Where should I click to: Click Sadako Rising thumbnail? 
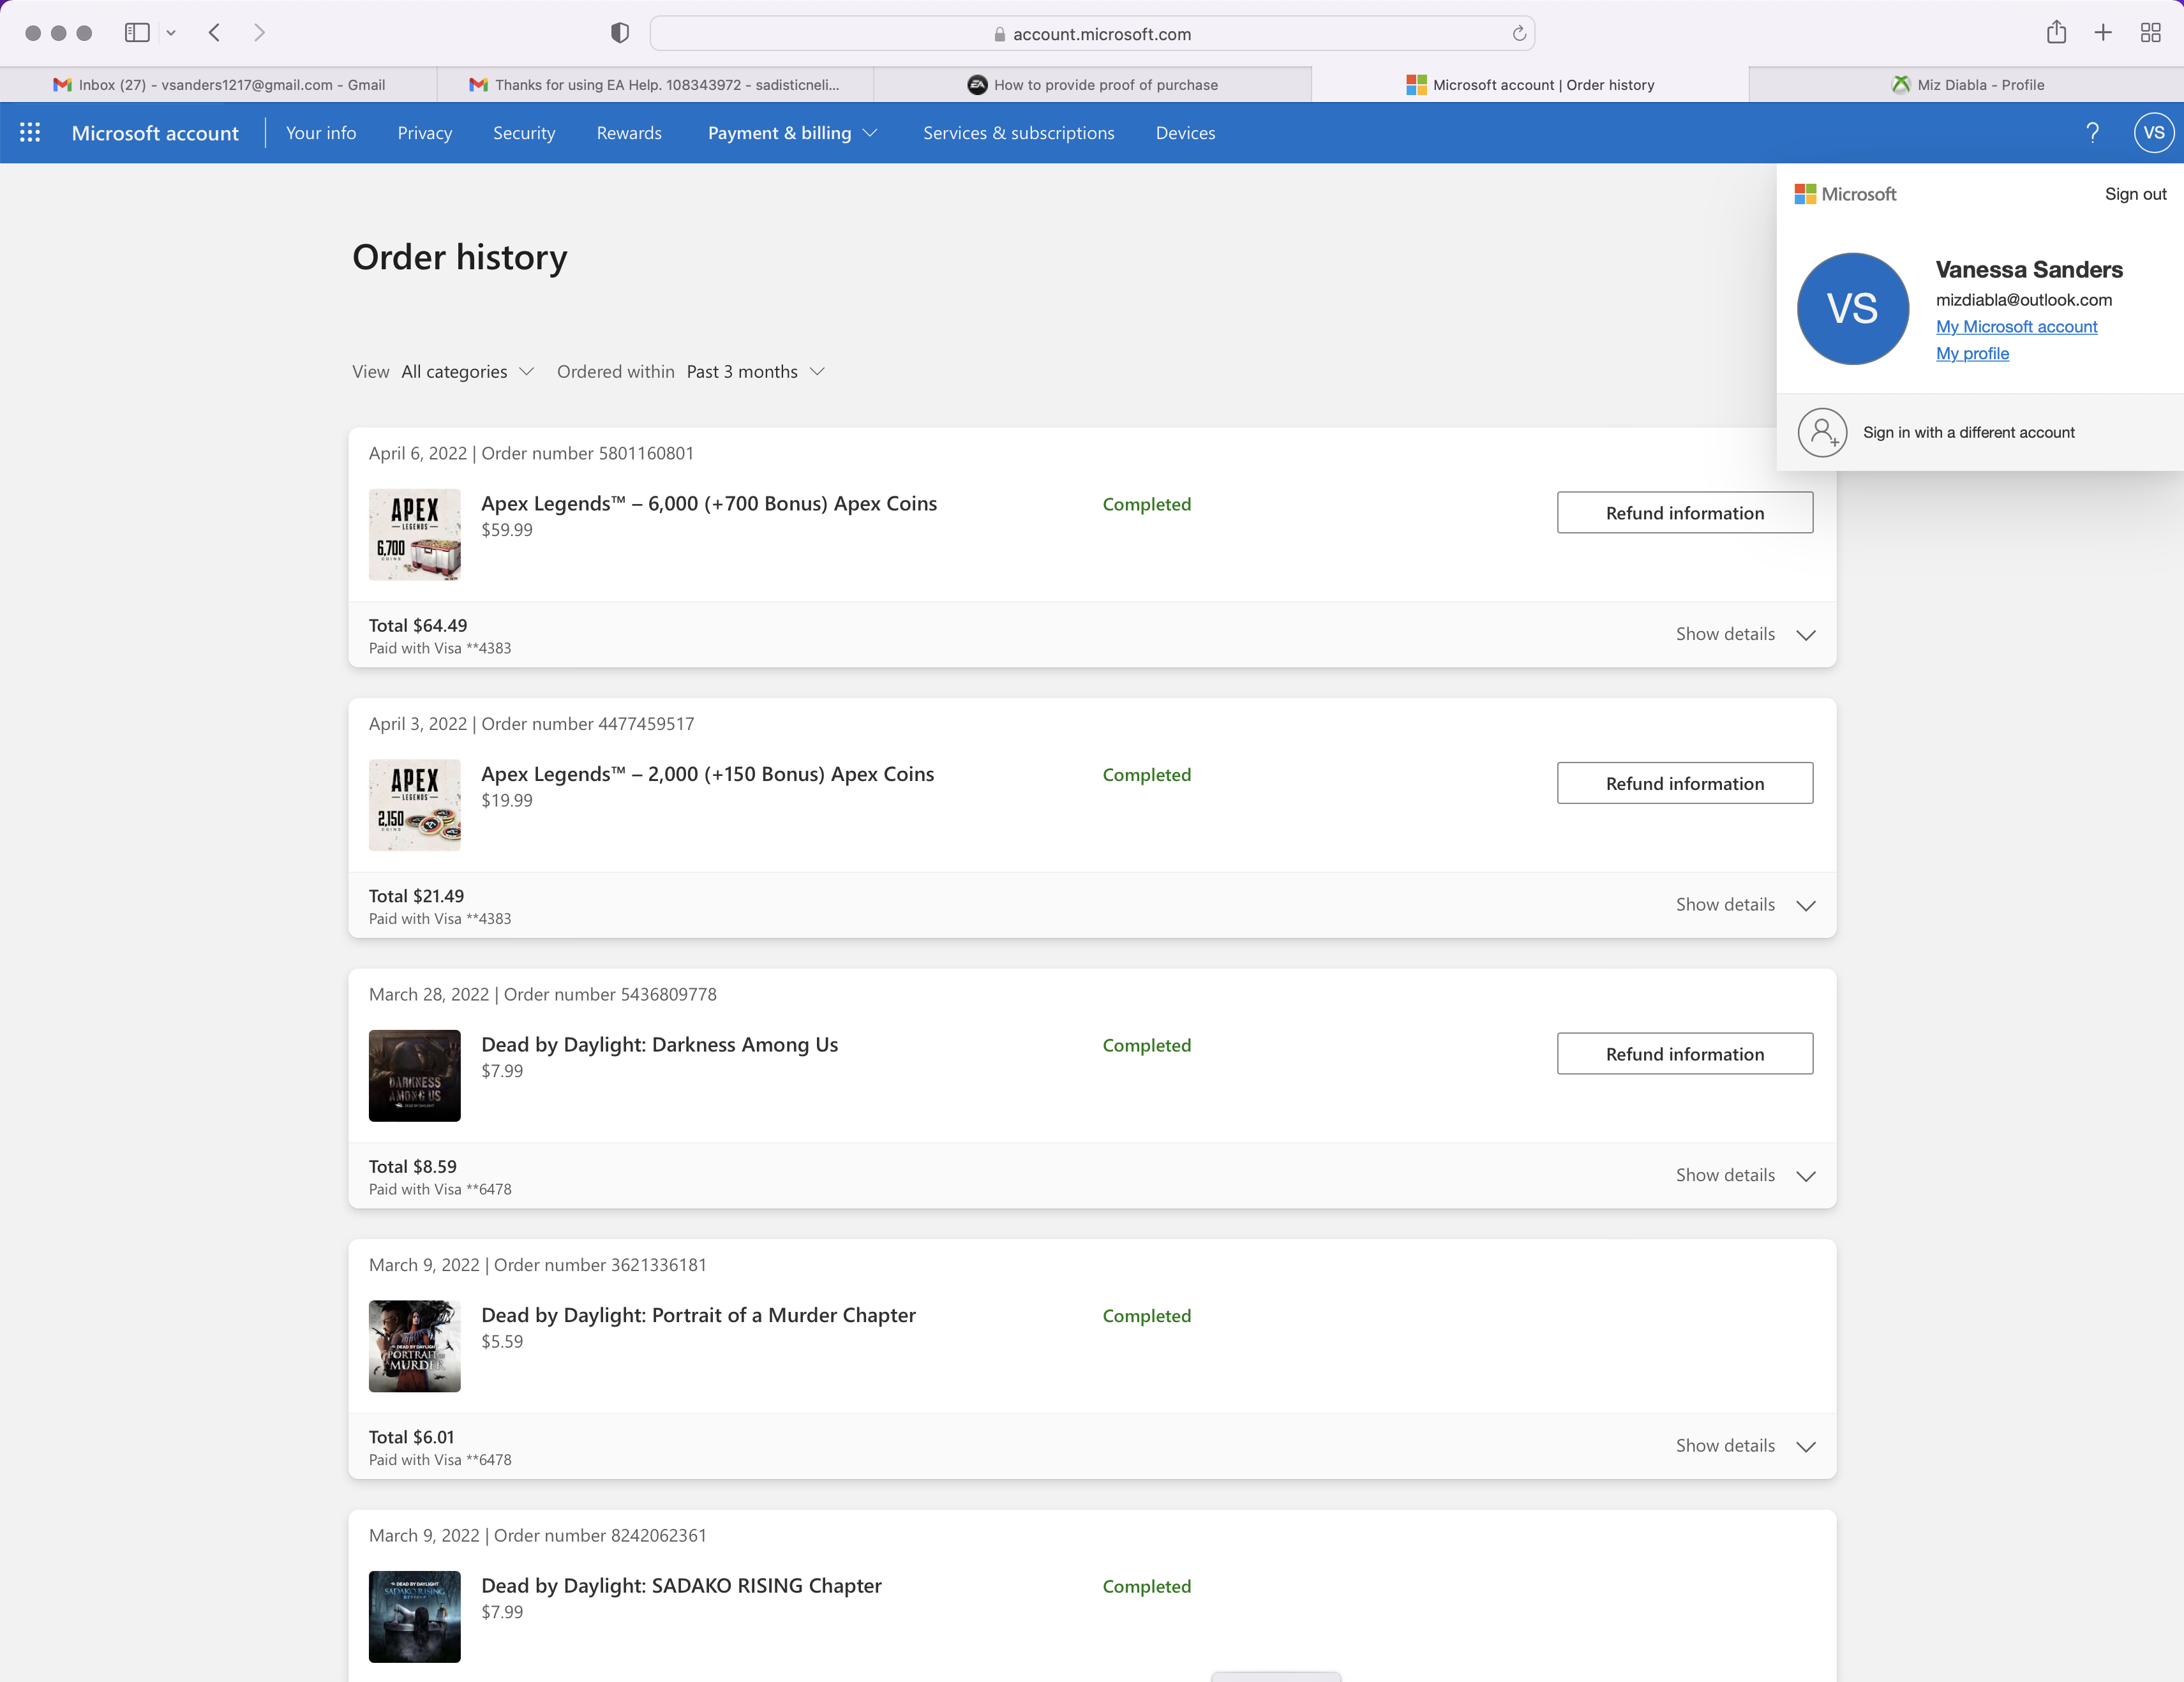415,1617
